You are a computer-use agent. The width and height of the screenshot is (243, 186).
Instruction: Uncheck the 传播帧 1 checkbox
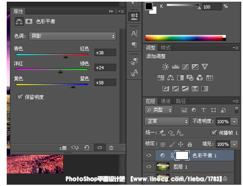pos(214,133)
